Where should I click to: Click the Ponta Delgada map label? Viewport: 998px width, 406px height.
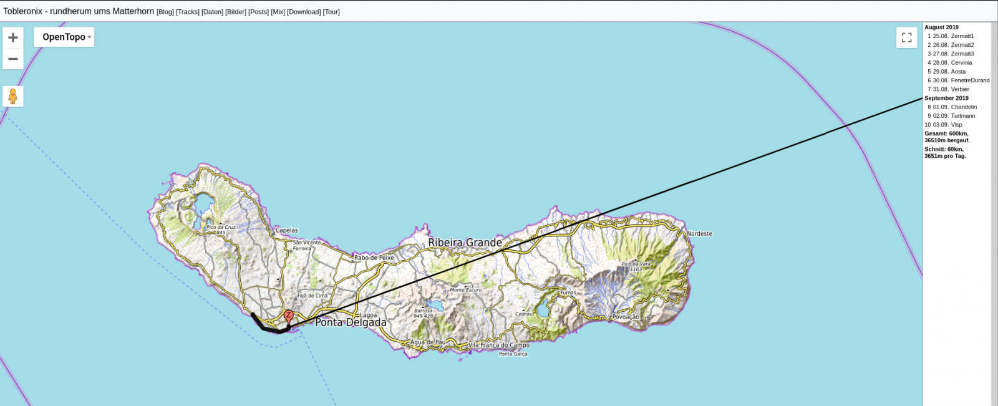click(351, 322)
